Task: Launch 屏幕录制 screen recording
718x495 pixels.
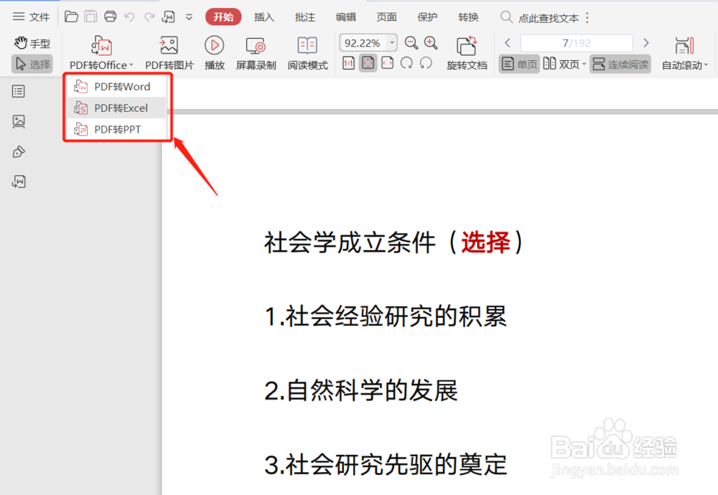Action: click(256, 49)
